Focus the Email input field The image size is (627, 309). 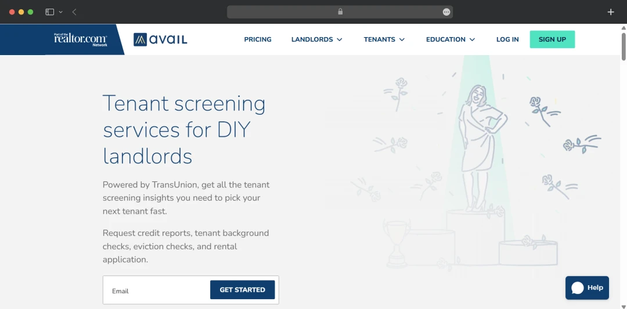(156, 290)
